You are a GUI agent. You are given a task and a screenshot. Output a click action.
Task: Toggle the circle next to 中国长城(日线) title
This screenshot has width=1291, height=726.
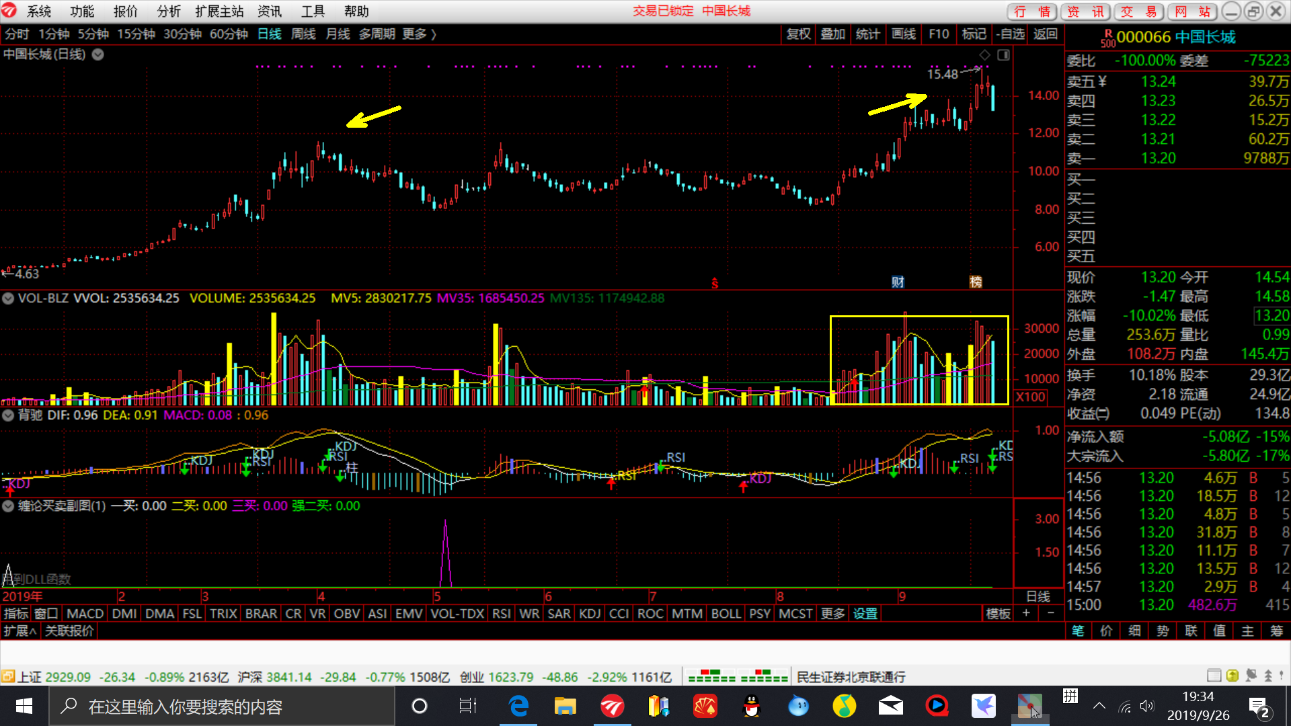point(98,54)
